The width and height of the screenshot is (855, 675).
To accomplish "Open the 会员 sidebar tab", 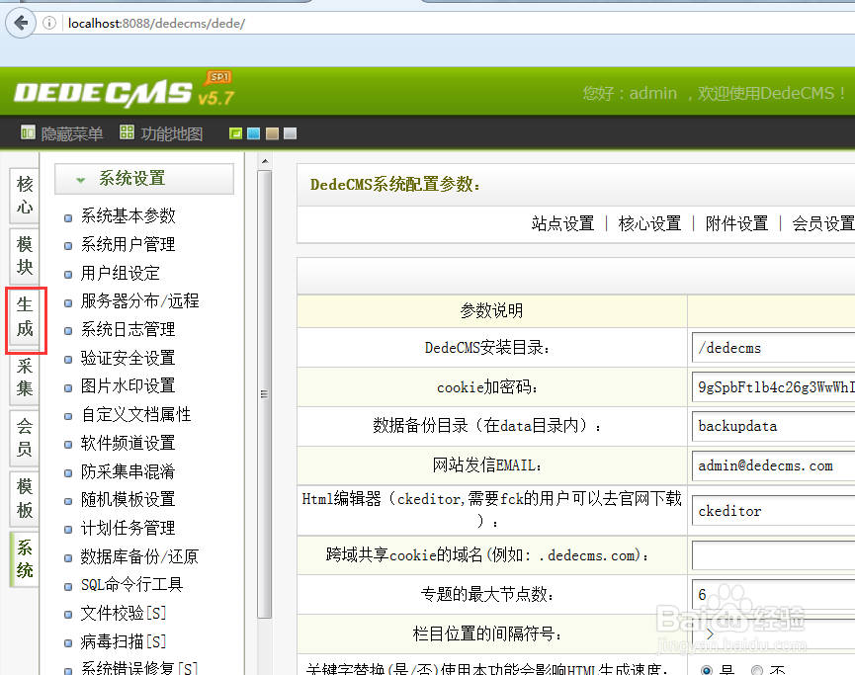I will pos(25,437).
